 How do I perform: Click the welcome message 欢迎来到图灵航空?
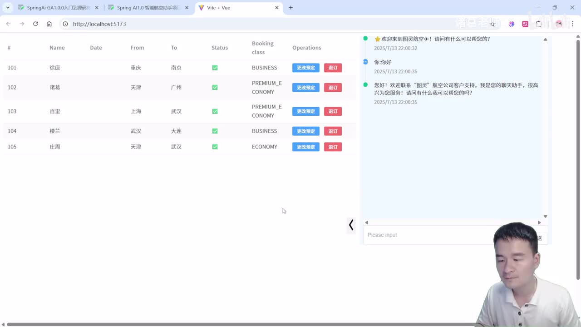coord(432,39)
